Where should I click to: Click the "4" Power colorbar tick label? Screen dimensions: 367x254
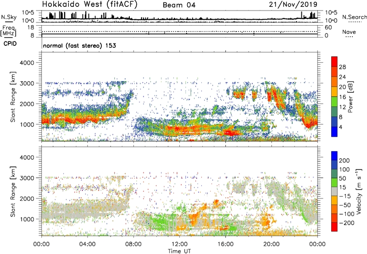coord(340,127)
